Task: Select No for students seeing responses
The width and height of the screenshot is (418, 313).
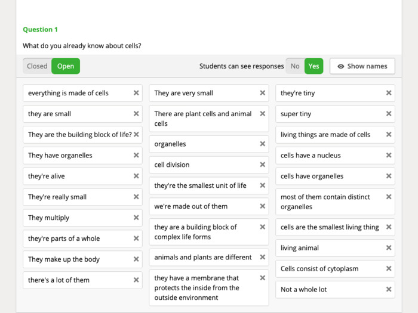Action: (295, 66)
